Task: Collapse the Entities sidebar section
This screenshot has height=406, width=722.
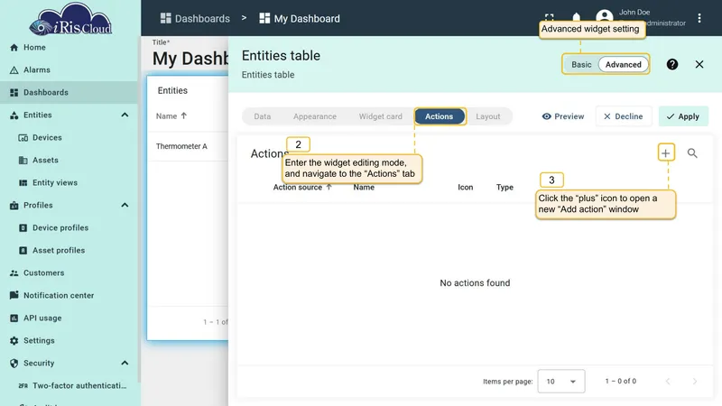Action: pyautogui.click(x=125, y=115)
